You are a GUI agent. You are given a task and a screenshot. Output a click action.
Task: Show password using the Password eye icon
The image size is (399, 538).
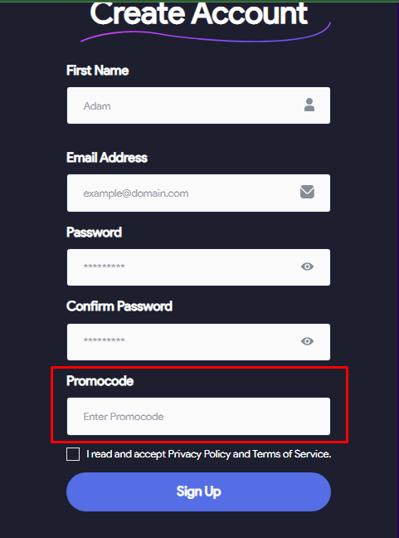pyautogui.click(x=307, y=267)
